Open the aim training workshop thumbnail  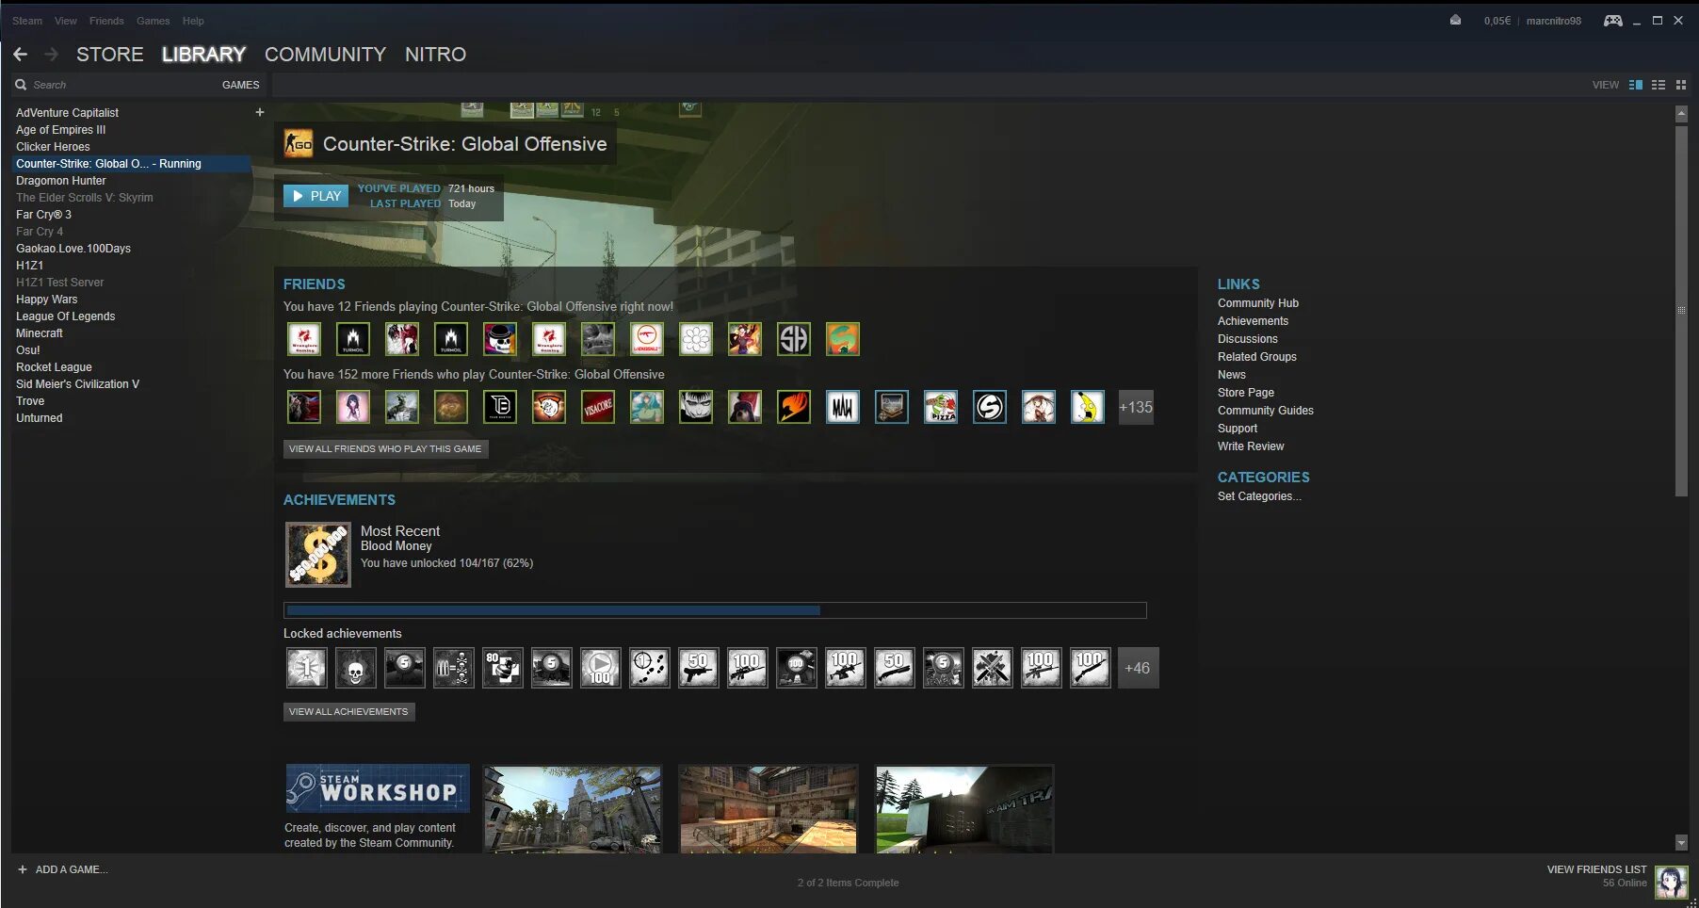[x=964, y=809]
